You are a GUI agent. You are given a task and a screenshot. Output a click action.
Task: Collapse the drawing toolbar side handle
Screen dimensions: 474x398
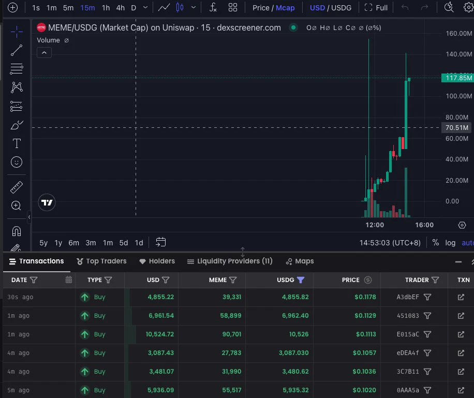click(29, 217)
